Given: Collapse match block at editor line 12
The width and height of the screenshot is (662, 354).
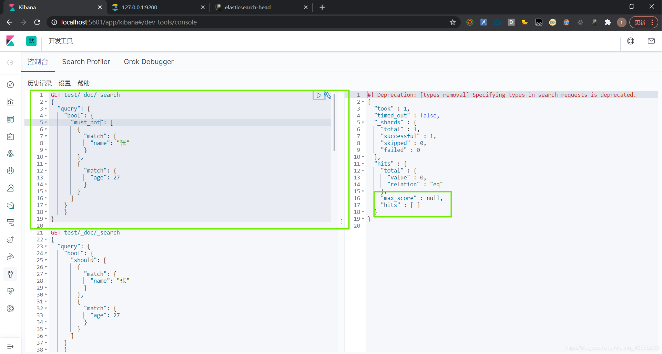Looking at the screenshot, I should (x=46, y=171).
